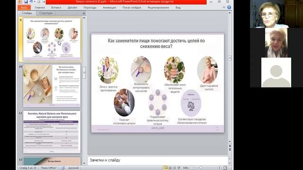Switch to the Главная ribbon tab
303x170 pixels.
click(40, 8)
